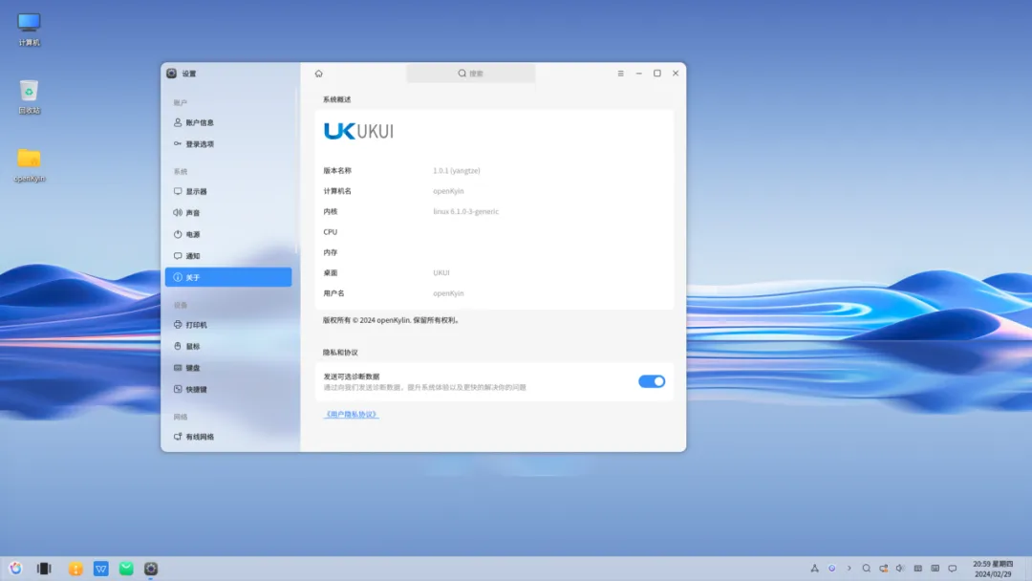Click the 系统概述 section heading

tap(337, 100)
